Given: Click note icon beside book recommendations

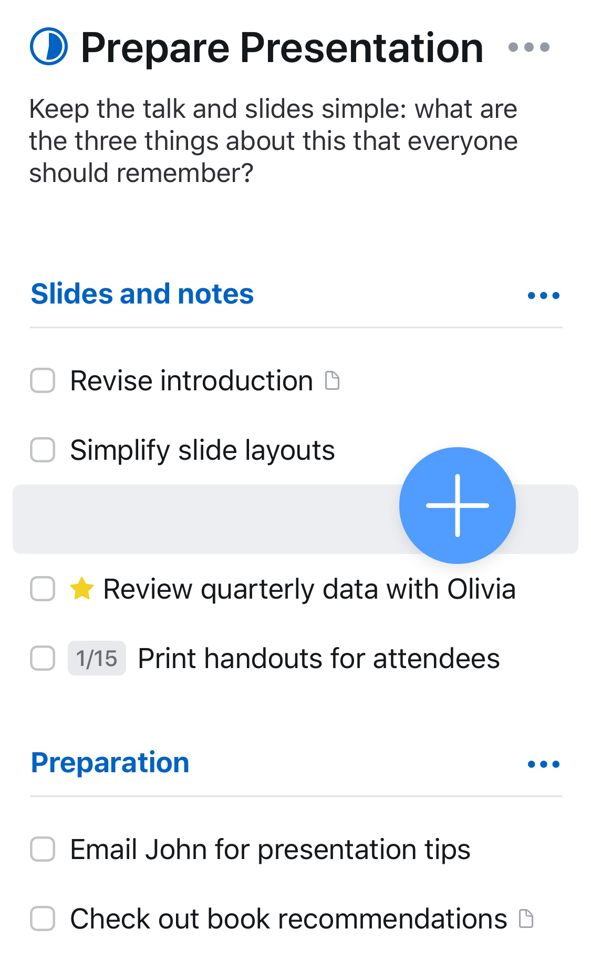Looking at the screenshot, I should [526, 918].
